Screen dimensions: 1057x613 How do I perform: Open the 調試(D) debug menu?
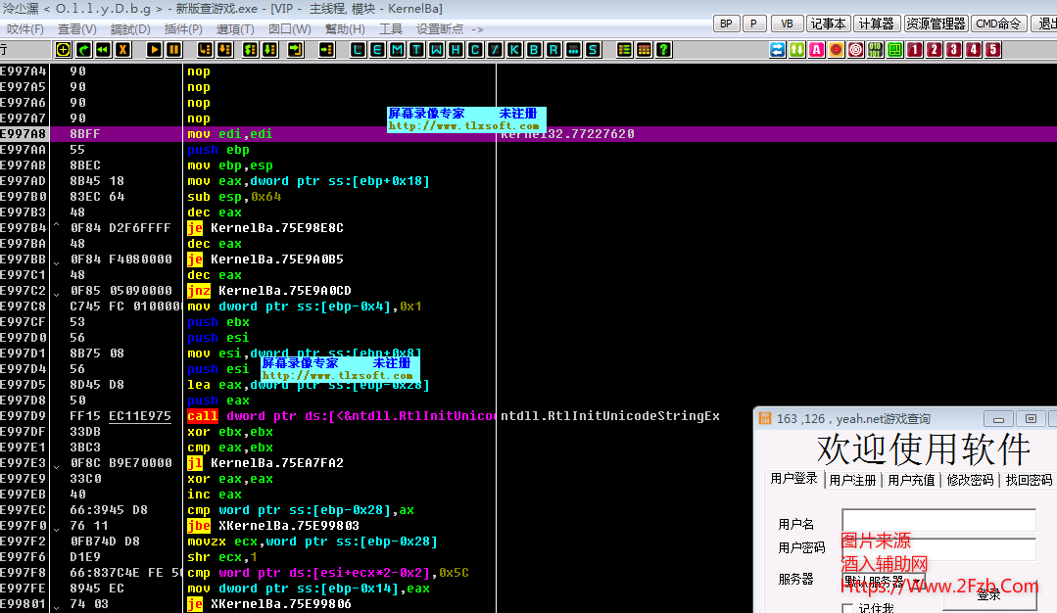[129, 29]
